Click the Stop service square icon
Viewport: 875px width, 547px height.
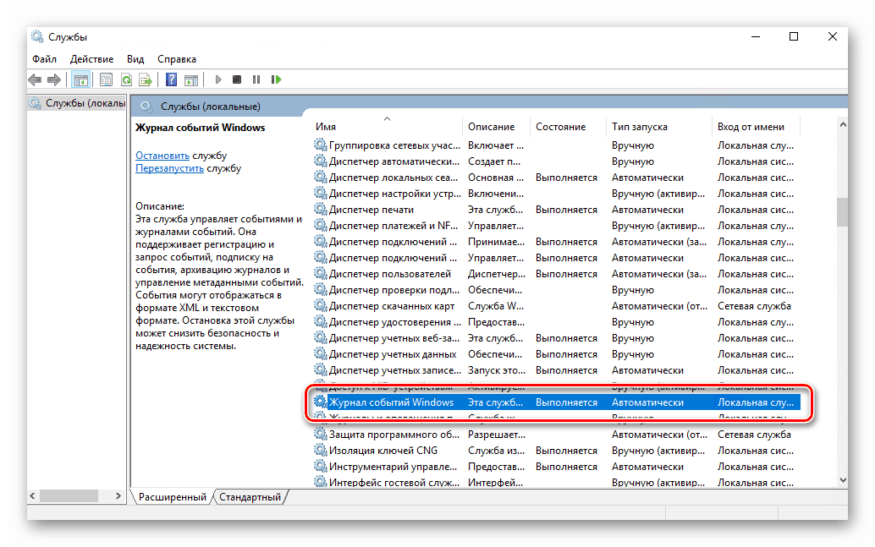point(237,79)
